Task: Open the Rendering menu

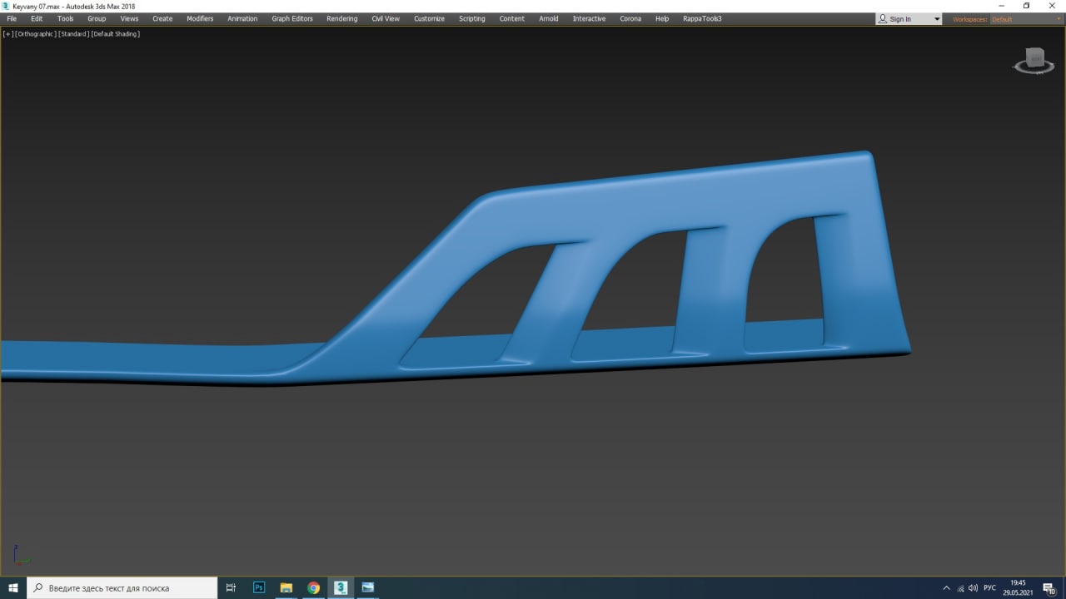Action: [341, 18]
